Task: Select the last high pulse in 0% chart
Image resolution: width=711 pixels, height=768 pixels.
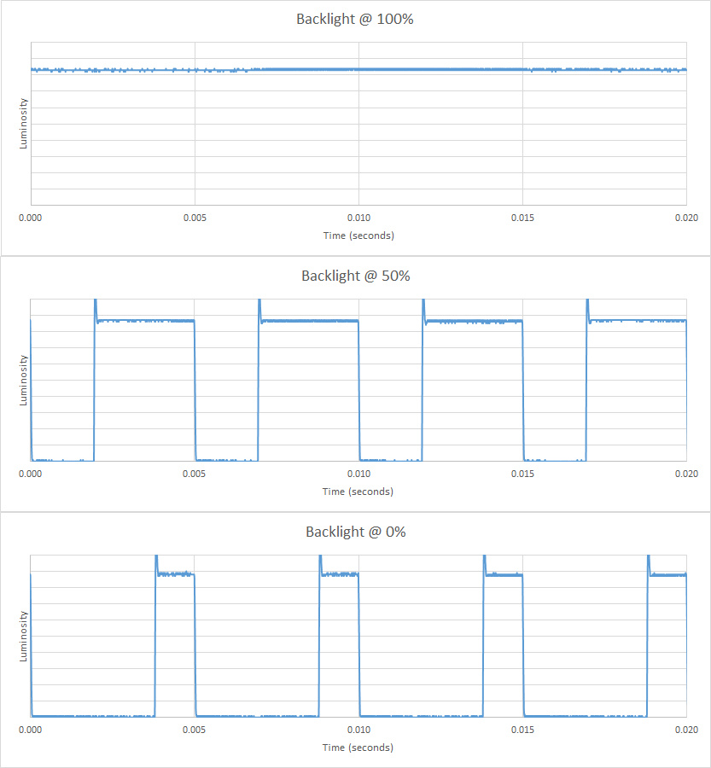Action: tap(667, 575)
